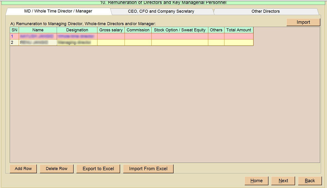Click the Others cell in row 2
Screen dimensions: 327x188
pos(216,42)
